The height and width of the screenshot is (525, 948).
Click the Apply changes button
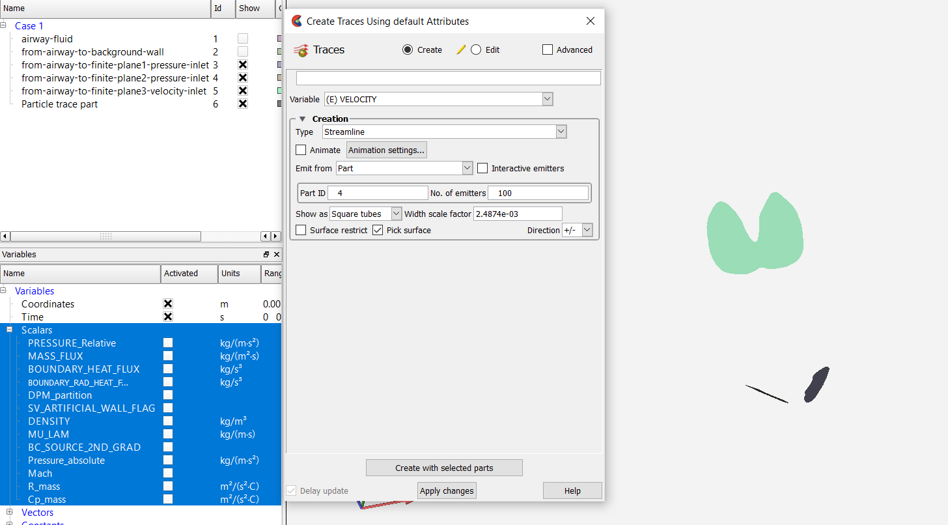[x=447, y=490]
